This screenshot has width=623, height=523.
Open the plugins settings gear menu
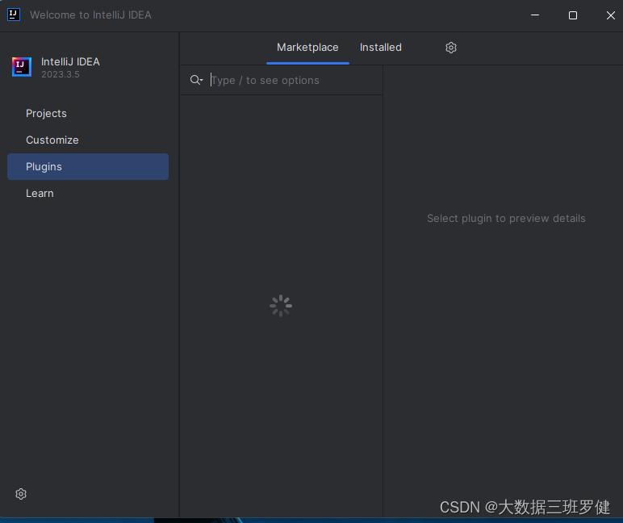[451, 48]
